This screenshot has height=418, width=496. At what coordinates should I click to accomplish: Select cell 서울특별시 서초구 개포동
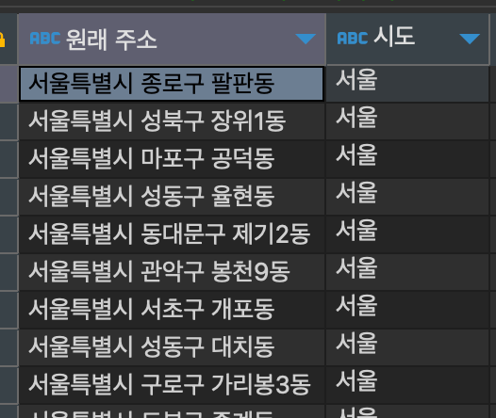pos(172,309)
